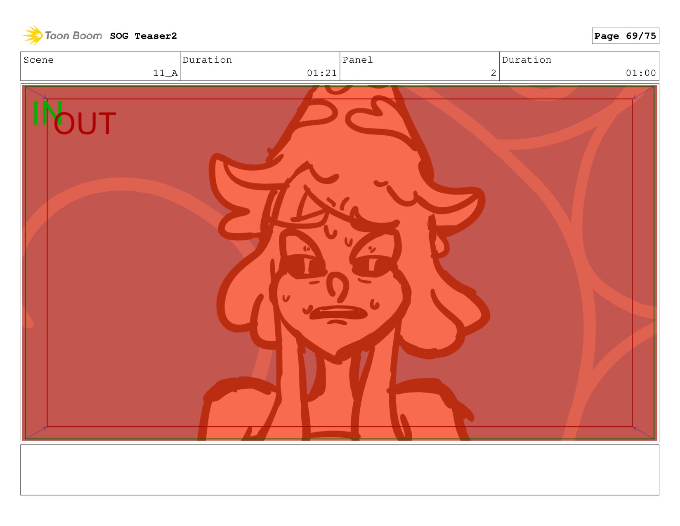Select the 'SOG Teaser2' project title

pos(143,36)
